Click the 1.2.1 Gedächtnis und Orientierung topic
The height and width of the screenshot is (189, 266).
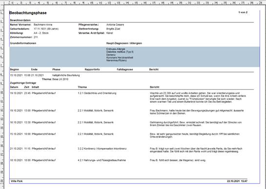point(97,93)
